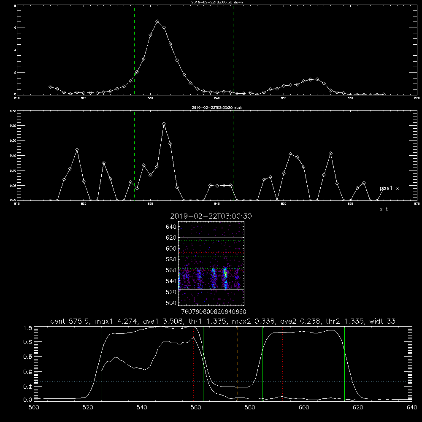Click the '560' label on spectrogram y-axis
This screenshot has width=422, height=422.
(x=171, y=270)
